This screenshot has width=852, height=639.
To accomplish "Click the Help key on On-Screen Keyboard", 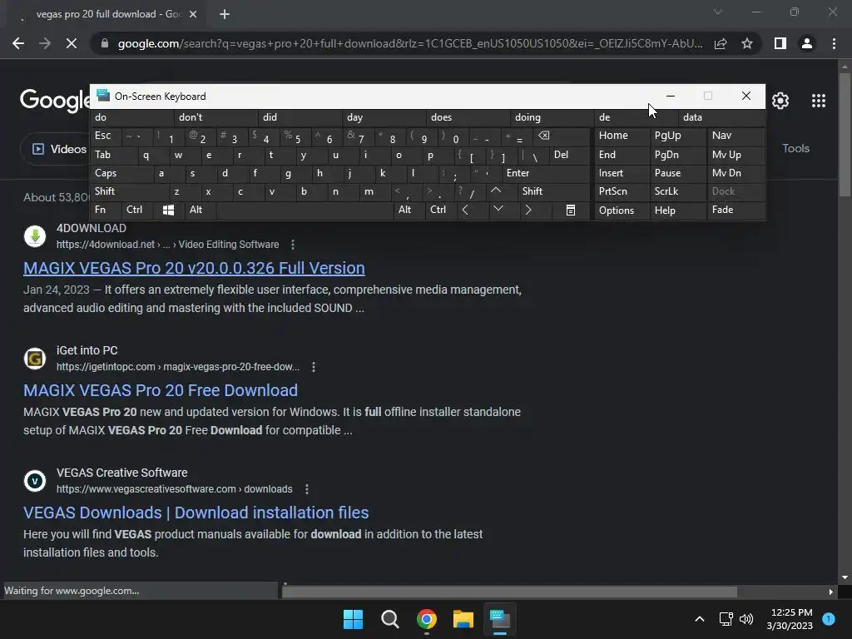I will [x=677, y=211].
